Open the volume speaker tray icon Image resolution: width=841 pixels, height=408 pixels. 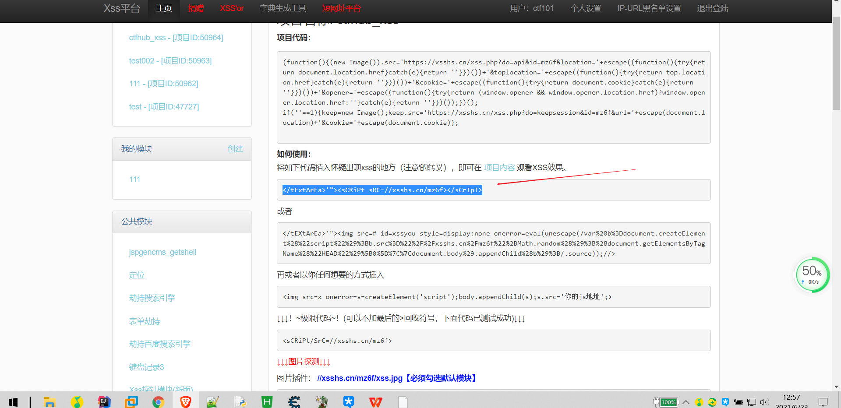click(x=765, y=402)
